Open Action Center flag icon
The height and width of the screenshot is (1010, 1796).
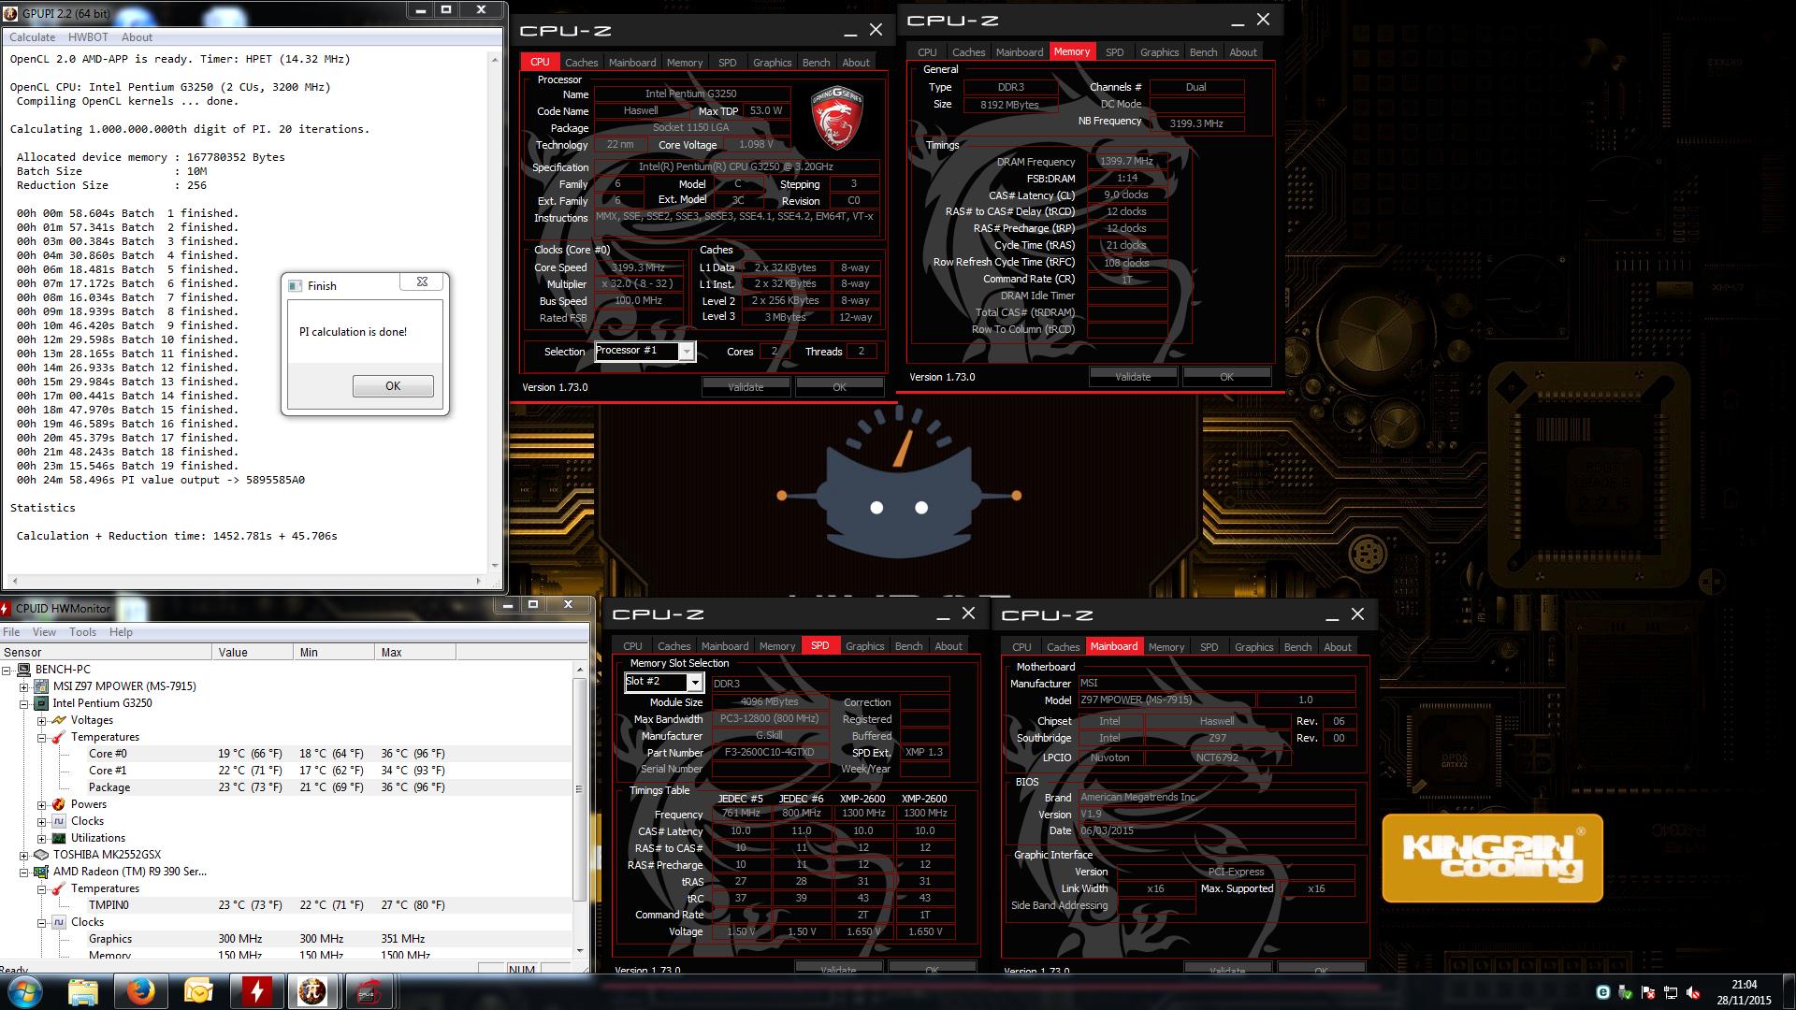click(x=1647, y=992)
